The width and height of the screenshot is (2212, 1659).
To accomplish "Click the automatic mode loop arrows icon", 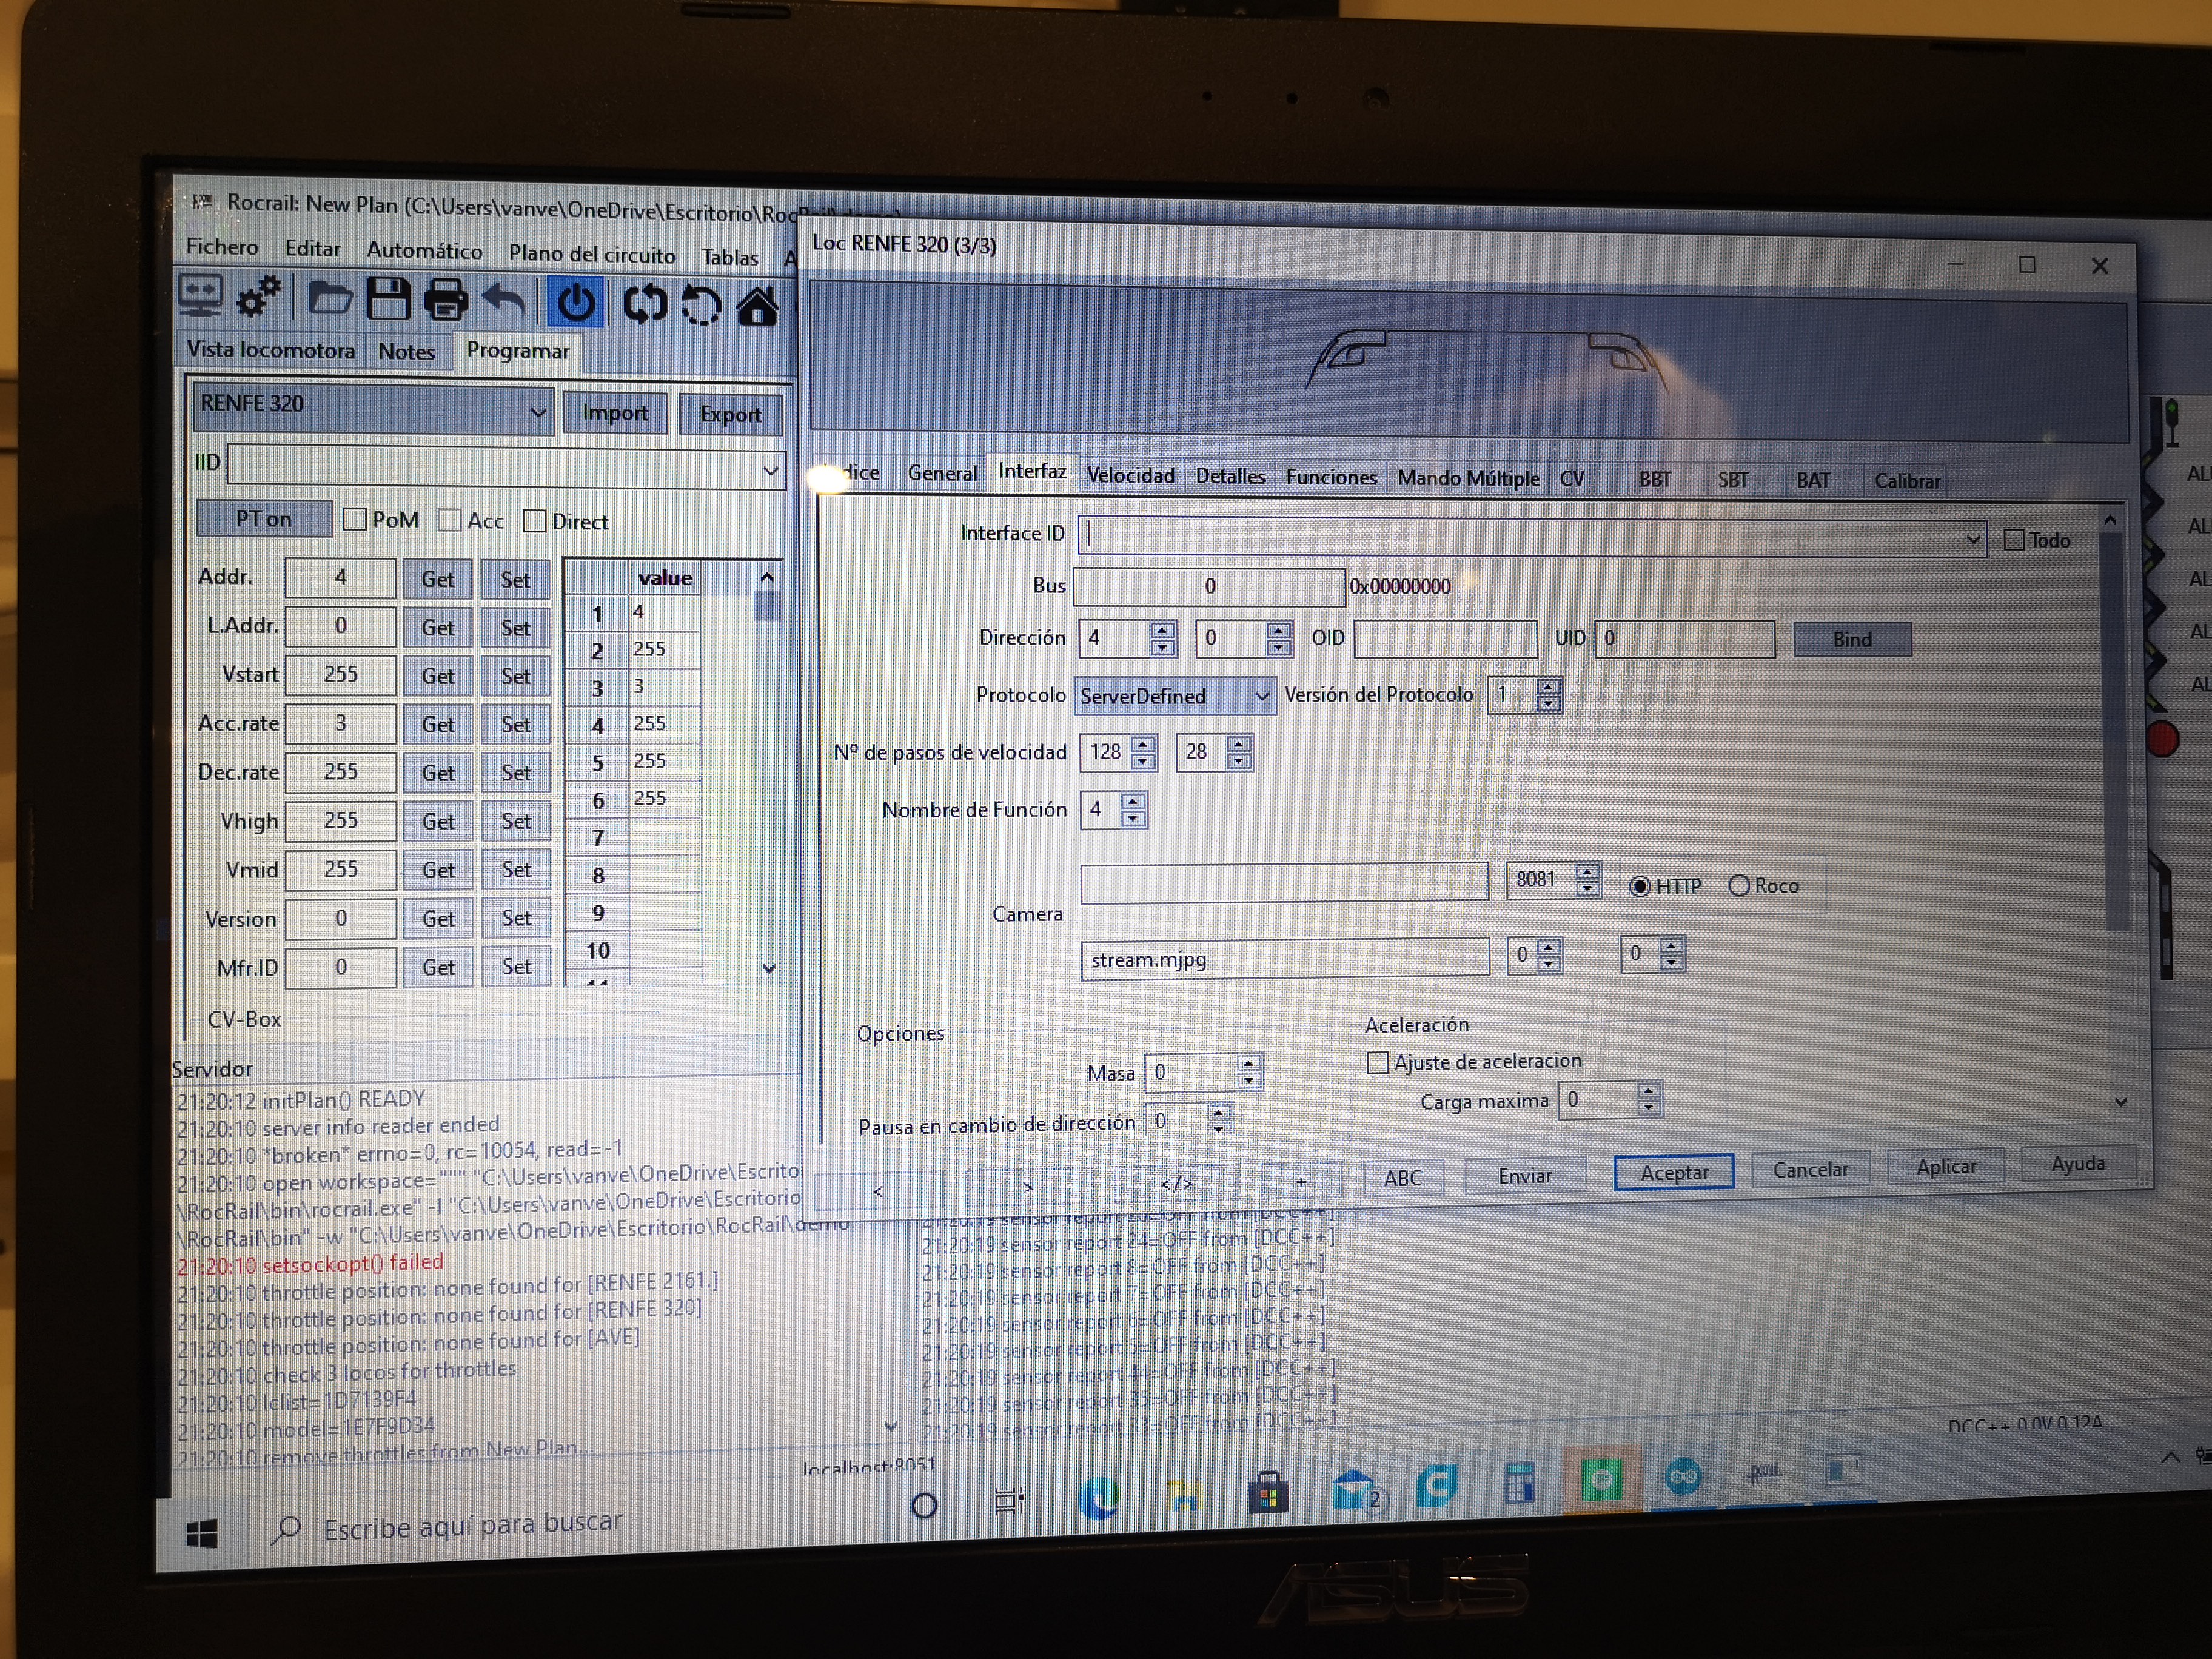I will click(x=645, y=304).
